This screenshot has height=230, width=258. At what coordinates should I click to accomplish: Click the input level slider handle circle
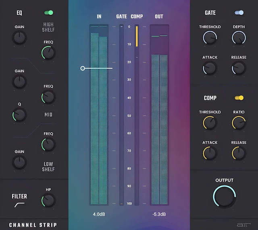click(83, 68)
